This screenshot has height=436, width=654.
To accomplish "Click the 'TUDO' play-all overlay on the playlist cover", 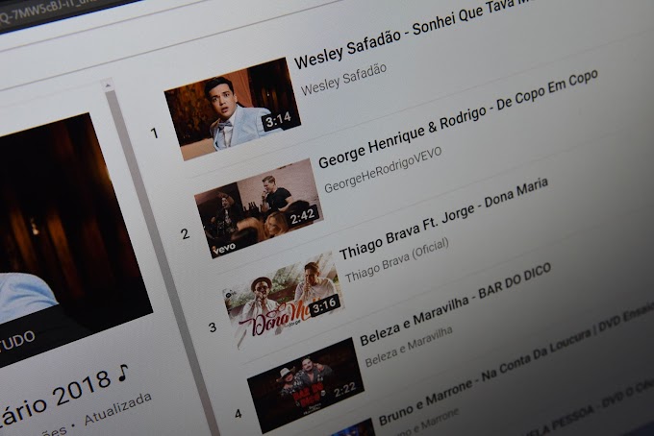I will pos(16,344).
